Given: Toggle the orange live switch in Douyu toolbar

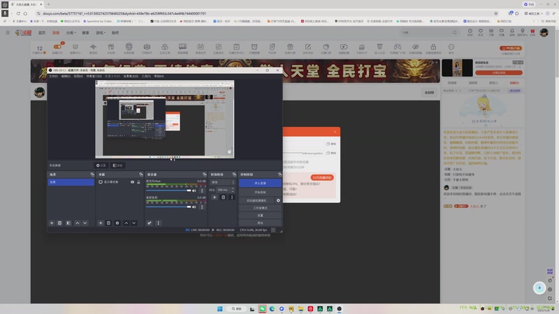Looking at the screenshot, I should click(x=57, y=47).
